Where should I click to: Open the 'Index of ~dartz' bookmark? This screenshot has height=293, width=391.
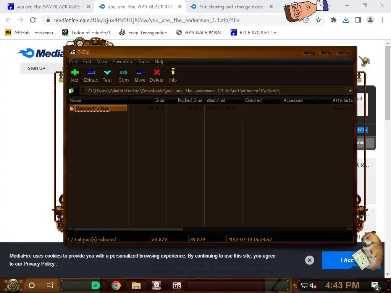(87, 33)
